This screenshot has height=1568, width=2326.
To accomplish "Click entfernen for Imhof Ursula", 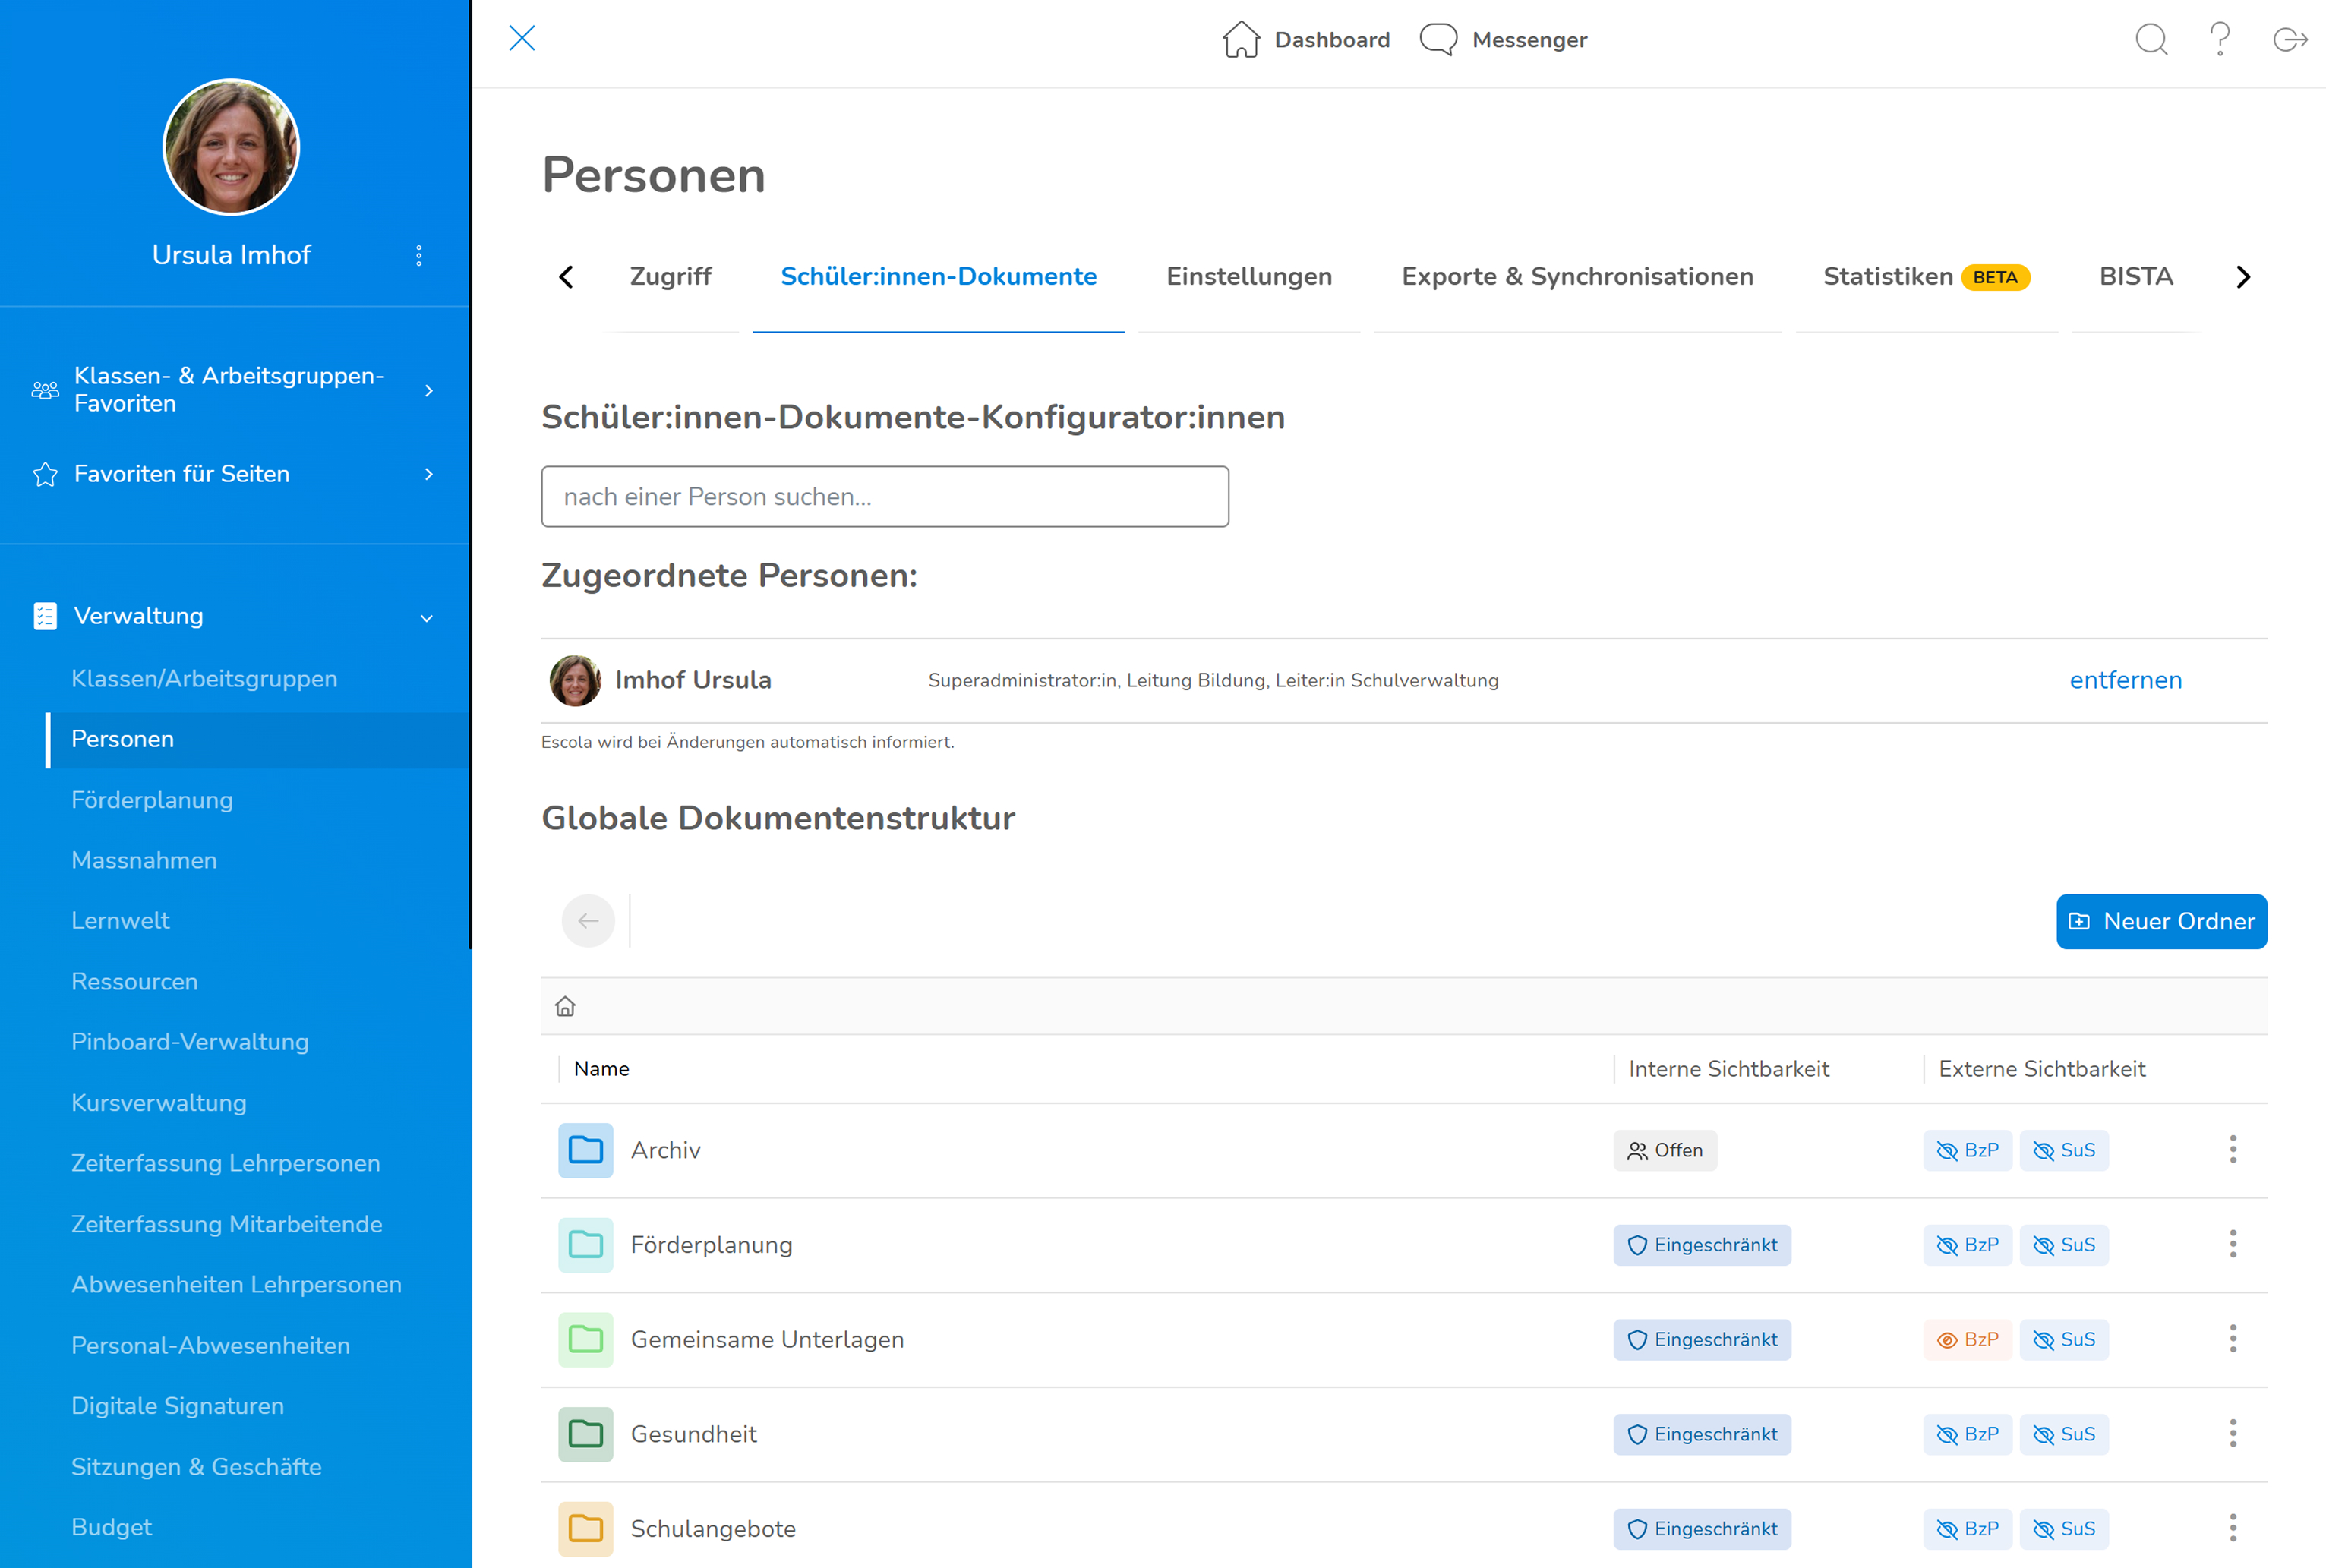I will [x=2125, y=680].
